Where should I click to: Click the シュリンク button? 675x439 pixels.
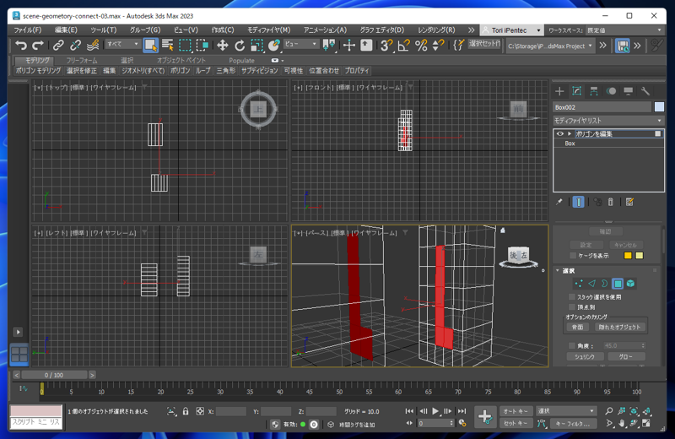(584, 356)
